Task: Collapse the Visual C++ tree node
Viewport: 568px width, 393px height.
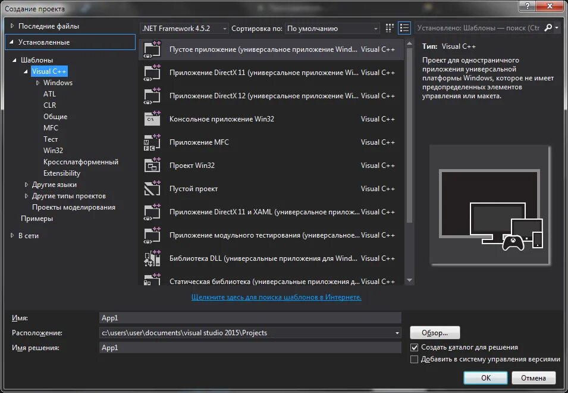Action: tap(26, 71)
